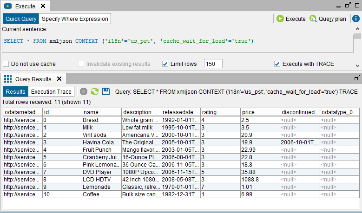
Task: Select the Fruit Punch name cell
Action: 102,150
